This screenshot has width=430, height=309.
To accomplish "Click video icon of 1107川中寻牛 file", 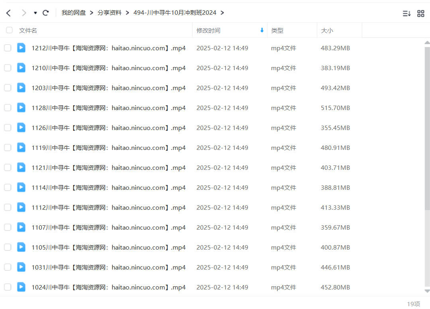I will pos(21,227).
